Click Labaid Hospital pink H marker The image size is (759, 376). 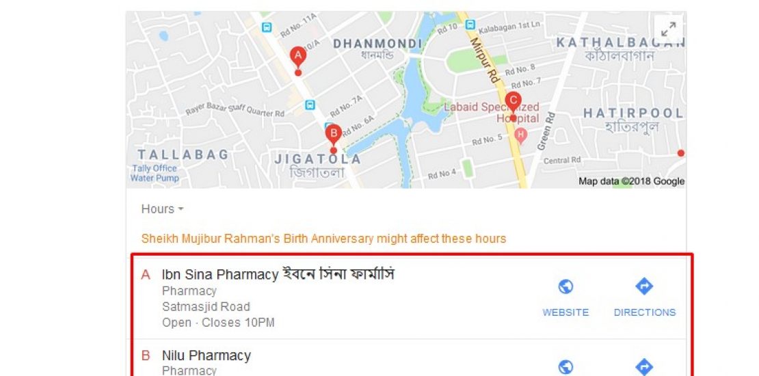(520, 134)
